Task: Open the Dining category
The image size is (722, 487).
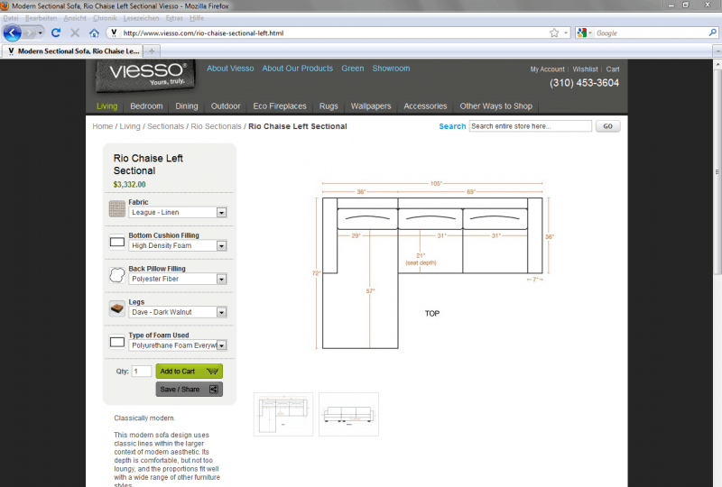Action: coord(187,106)
